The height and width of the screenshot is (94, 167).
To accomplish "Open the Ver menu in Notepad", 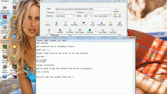I will [59, 40].
